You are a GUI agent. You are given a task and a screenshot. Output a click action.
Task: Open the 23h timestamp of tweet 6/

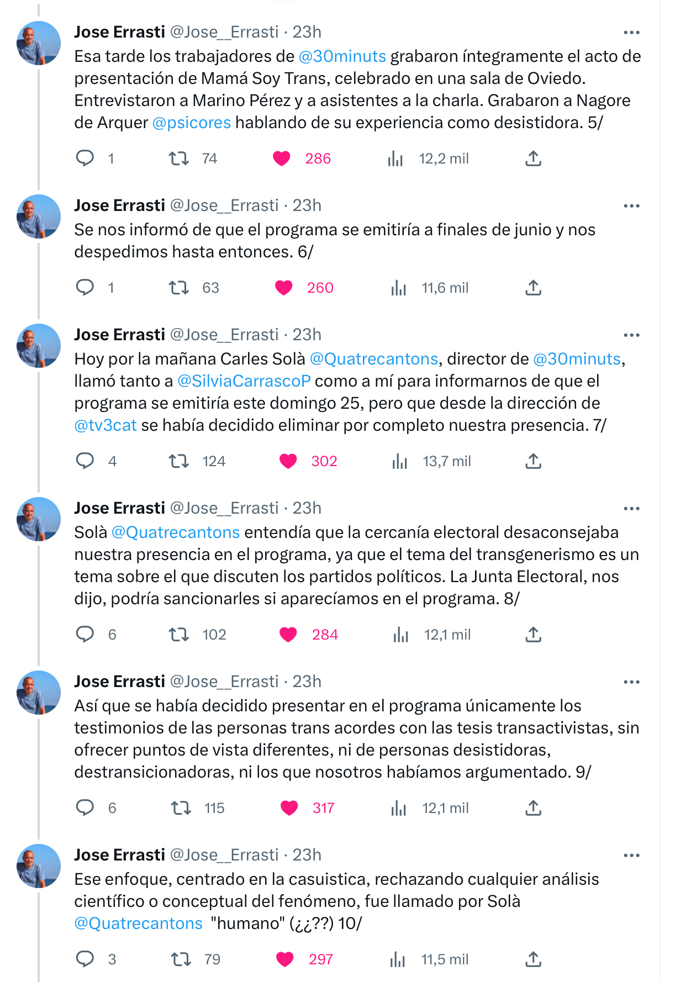point(307,205)
